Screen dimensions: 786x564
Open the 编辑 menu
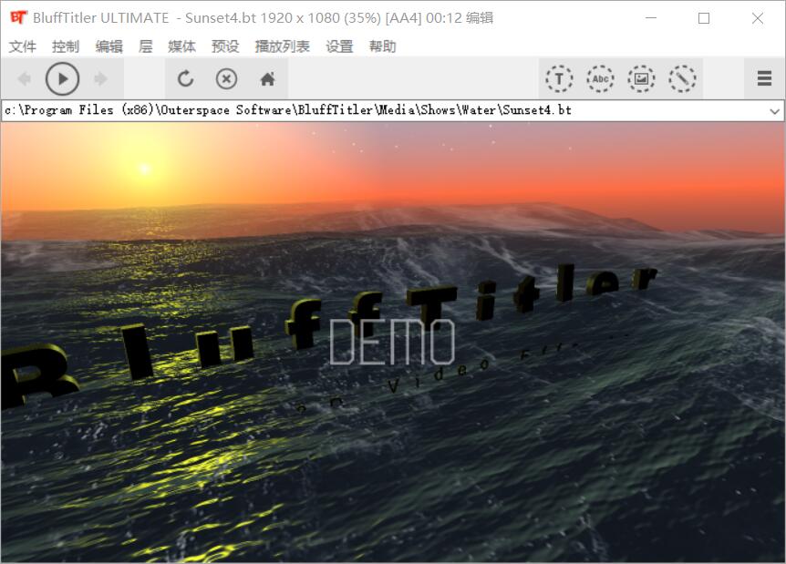pos(109,46)
